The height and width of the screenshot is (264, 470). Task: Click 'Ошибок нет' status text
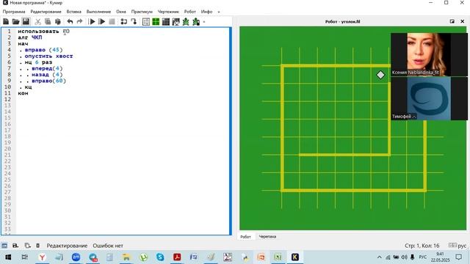click(108, 246)
